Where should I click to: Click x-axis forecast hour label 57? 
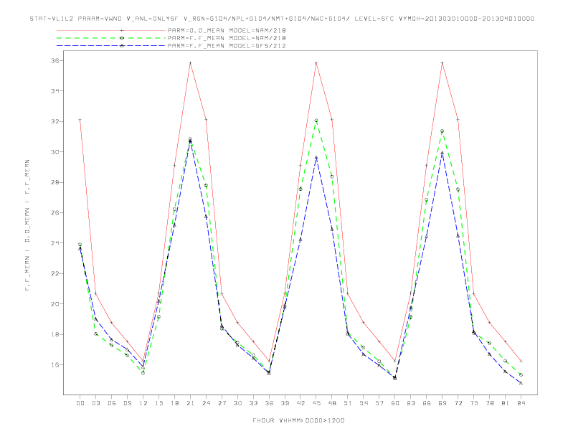(379, 403)
